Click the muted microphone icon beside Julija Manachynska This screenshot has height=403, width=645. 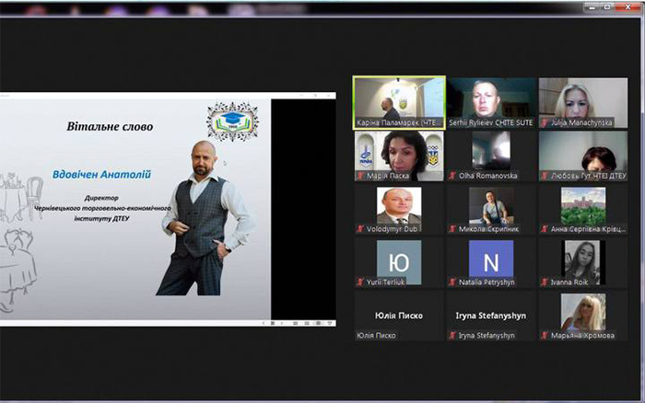click(x=545, y=121)
